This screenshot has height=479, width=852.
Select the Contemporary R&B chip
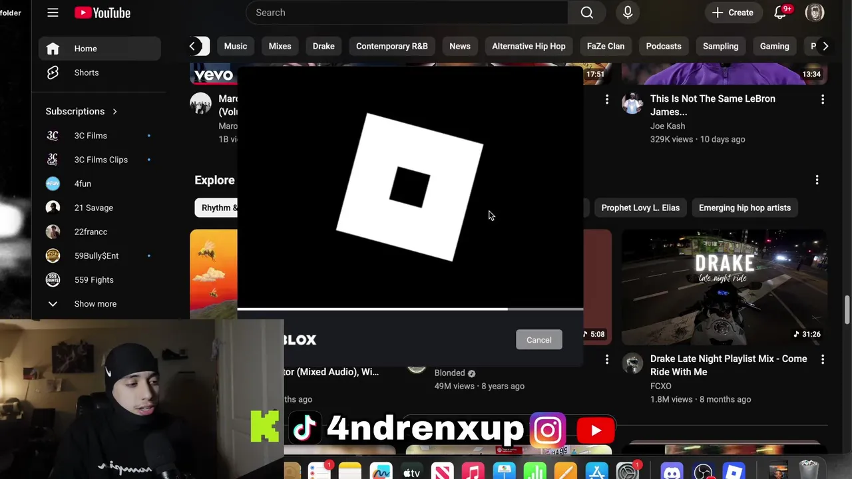tap(392, 46)
